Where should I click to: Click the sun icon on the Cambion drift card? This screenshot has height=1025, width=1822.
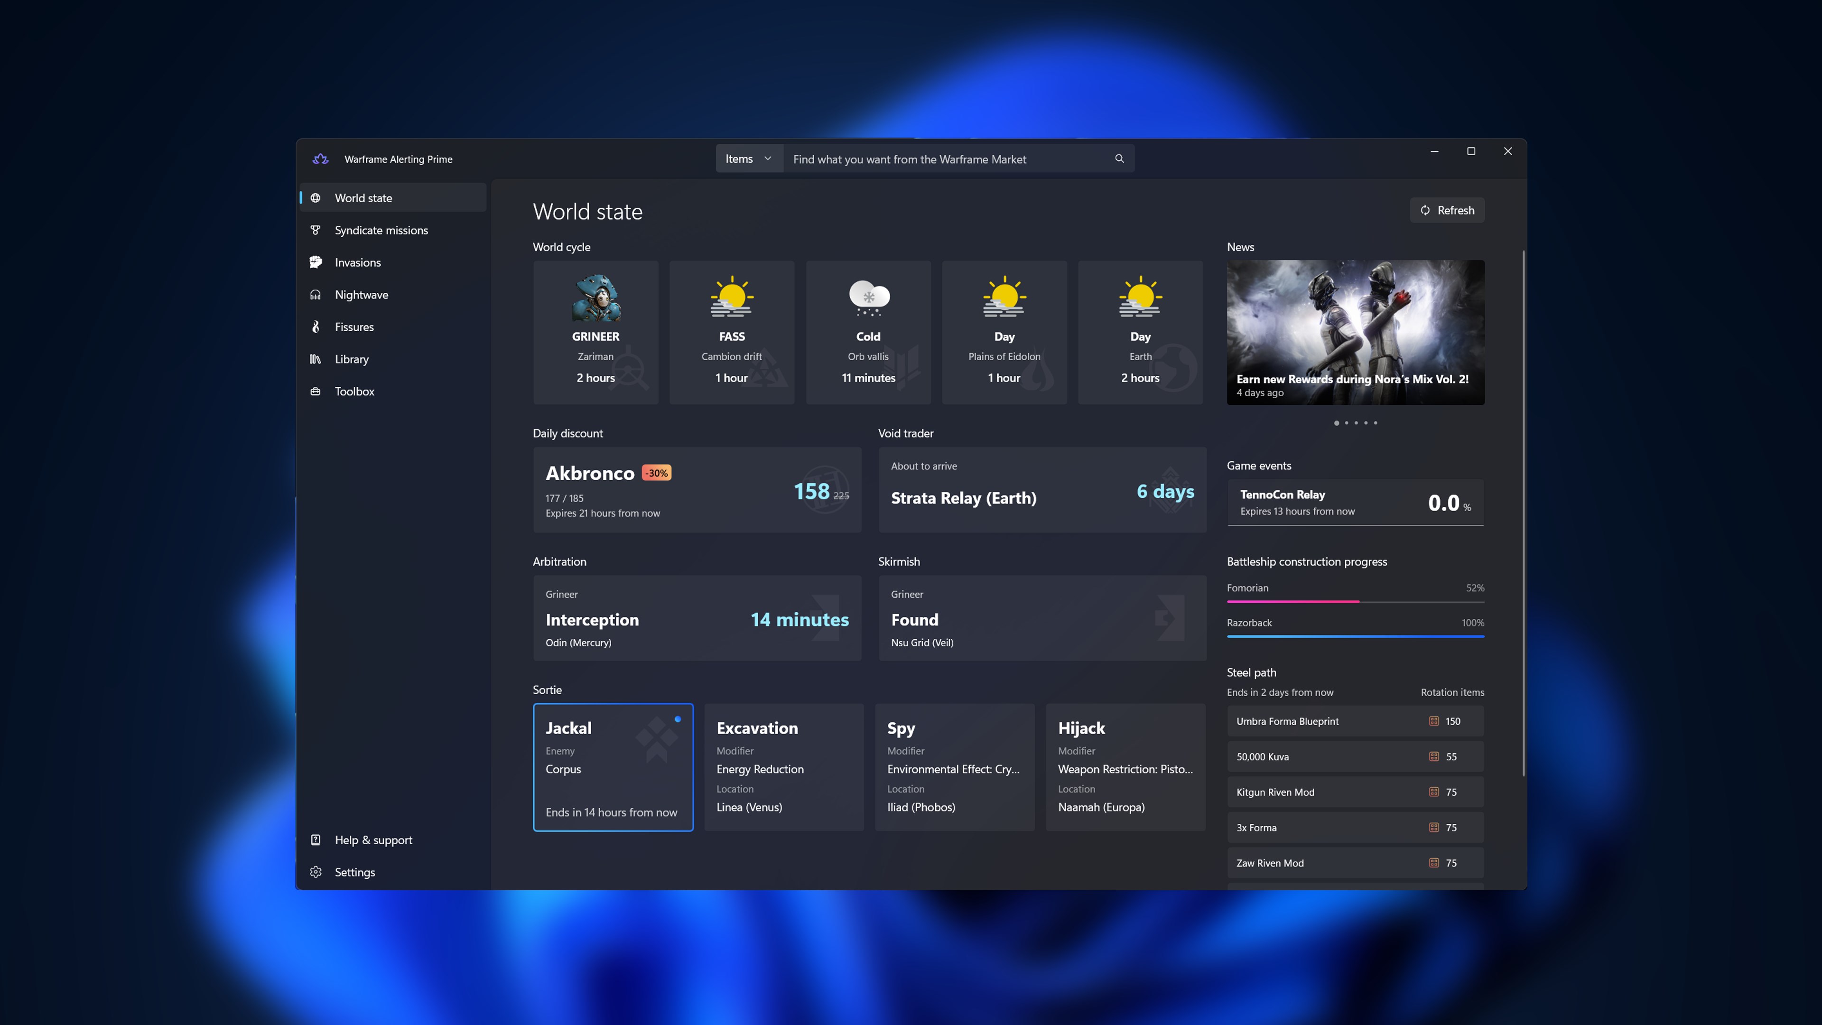pyautogui.click(x=732, y=297)
